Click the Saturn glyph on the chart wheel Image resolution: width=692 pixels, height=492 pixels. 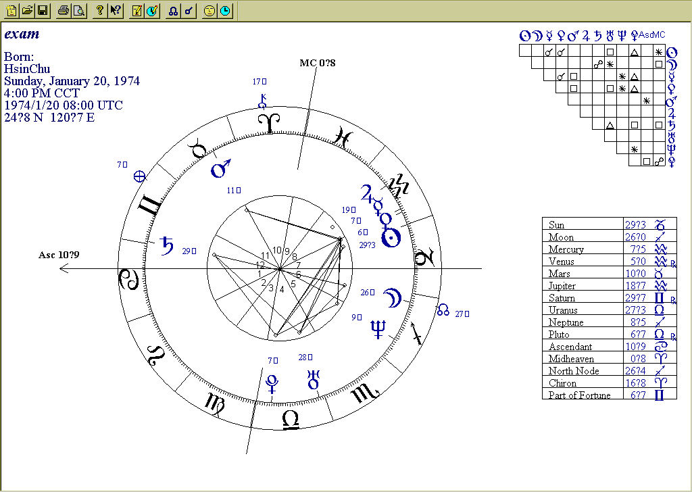click(x=166, y=247)
